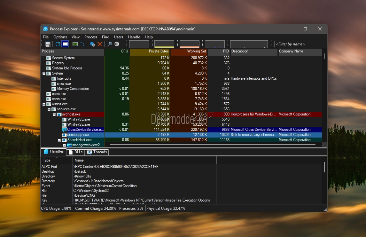Click the Show Process Tree icon
The width and height of the screenshot is (366, 237).
click(x=82, y=44)
